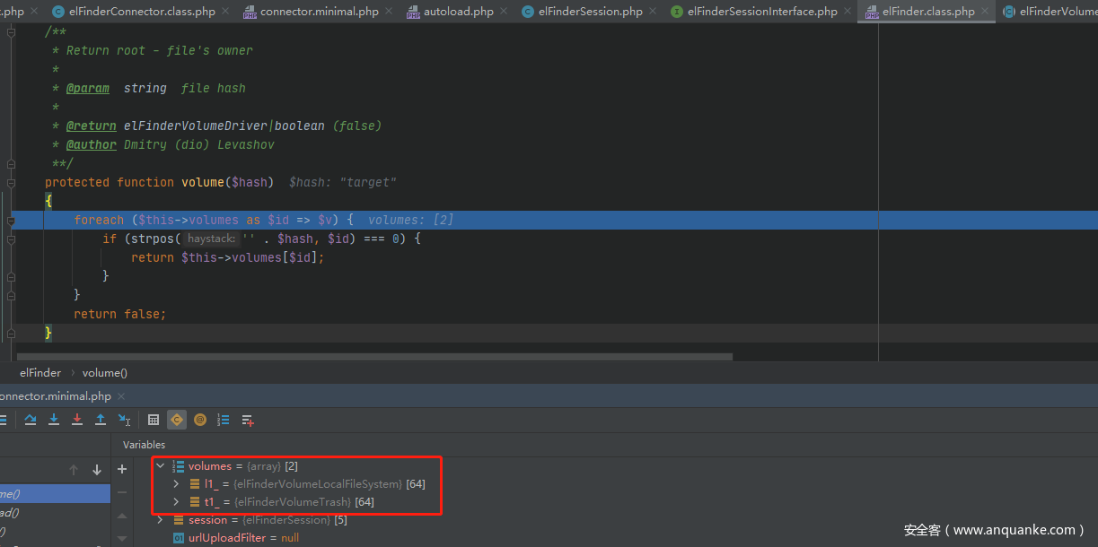Open the Evaluate Expression calculator icon
Image resolution: width=1098 pixels, height=547 pixels.
tap(154, 420)
